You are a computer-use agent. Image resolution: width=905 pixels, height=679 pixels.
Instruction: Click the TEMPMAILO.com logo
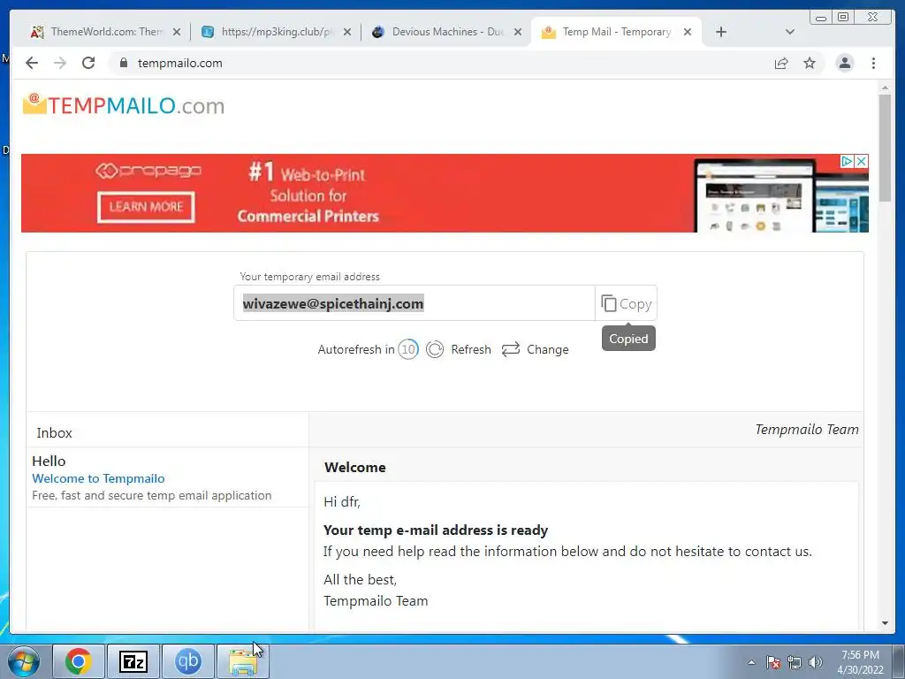[x=124, y=105]
